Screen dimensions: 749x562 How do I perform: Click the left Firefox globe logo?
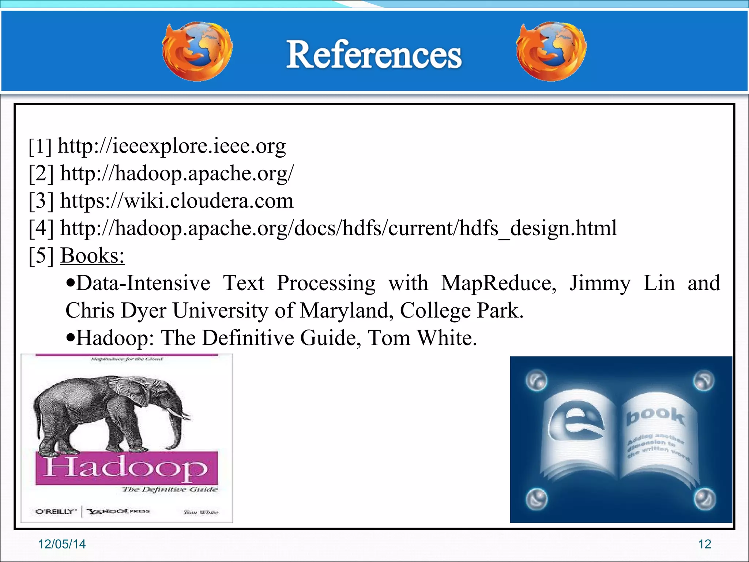coord(197,51)
